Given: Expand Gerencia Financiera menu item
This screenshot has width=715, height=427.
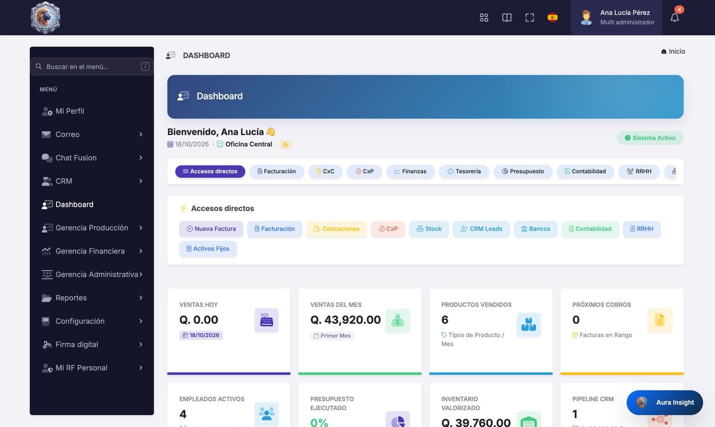Looking at the screenshot, I should [x=92, y=251].
